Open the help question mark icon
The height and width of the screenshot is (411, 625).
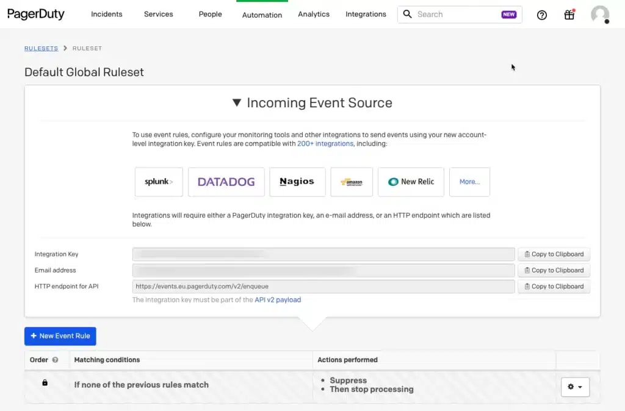click(542, 15)
